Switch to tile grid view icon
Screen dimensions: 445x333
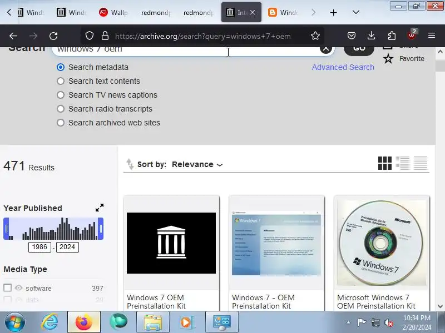click(x=385, y=163)
